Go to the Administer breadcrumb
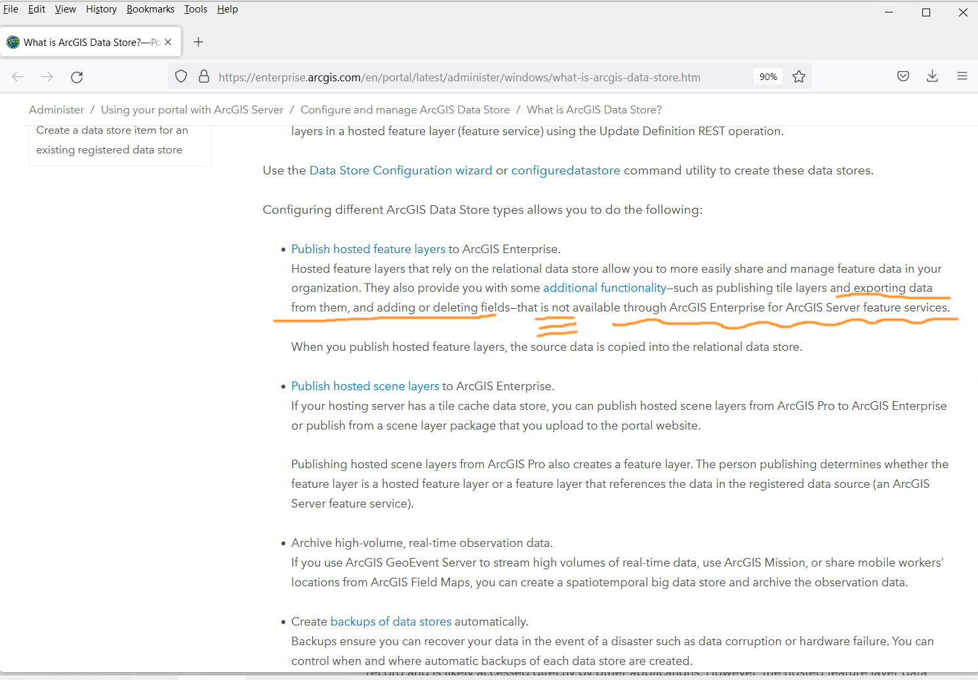 pyautogui.click(x=56, y=110)
